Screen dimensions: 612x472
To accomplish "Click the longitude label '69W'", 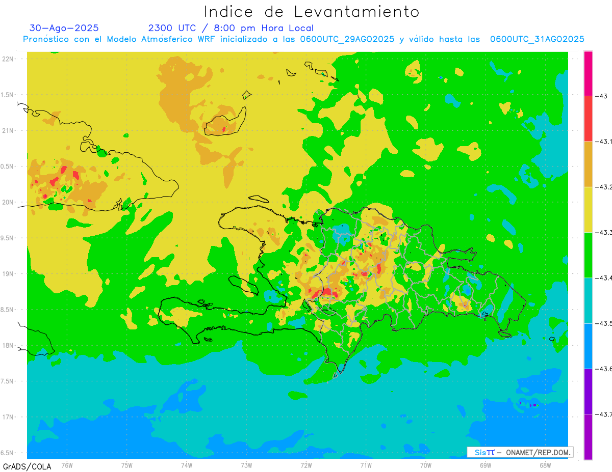I will pos(486,465).
